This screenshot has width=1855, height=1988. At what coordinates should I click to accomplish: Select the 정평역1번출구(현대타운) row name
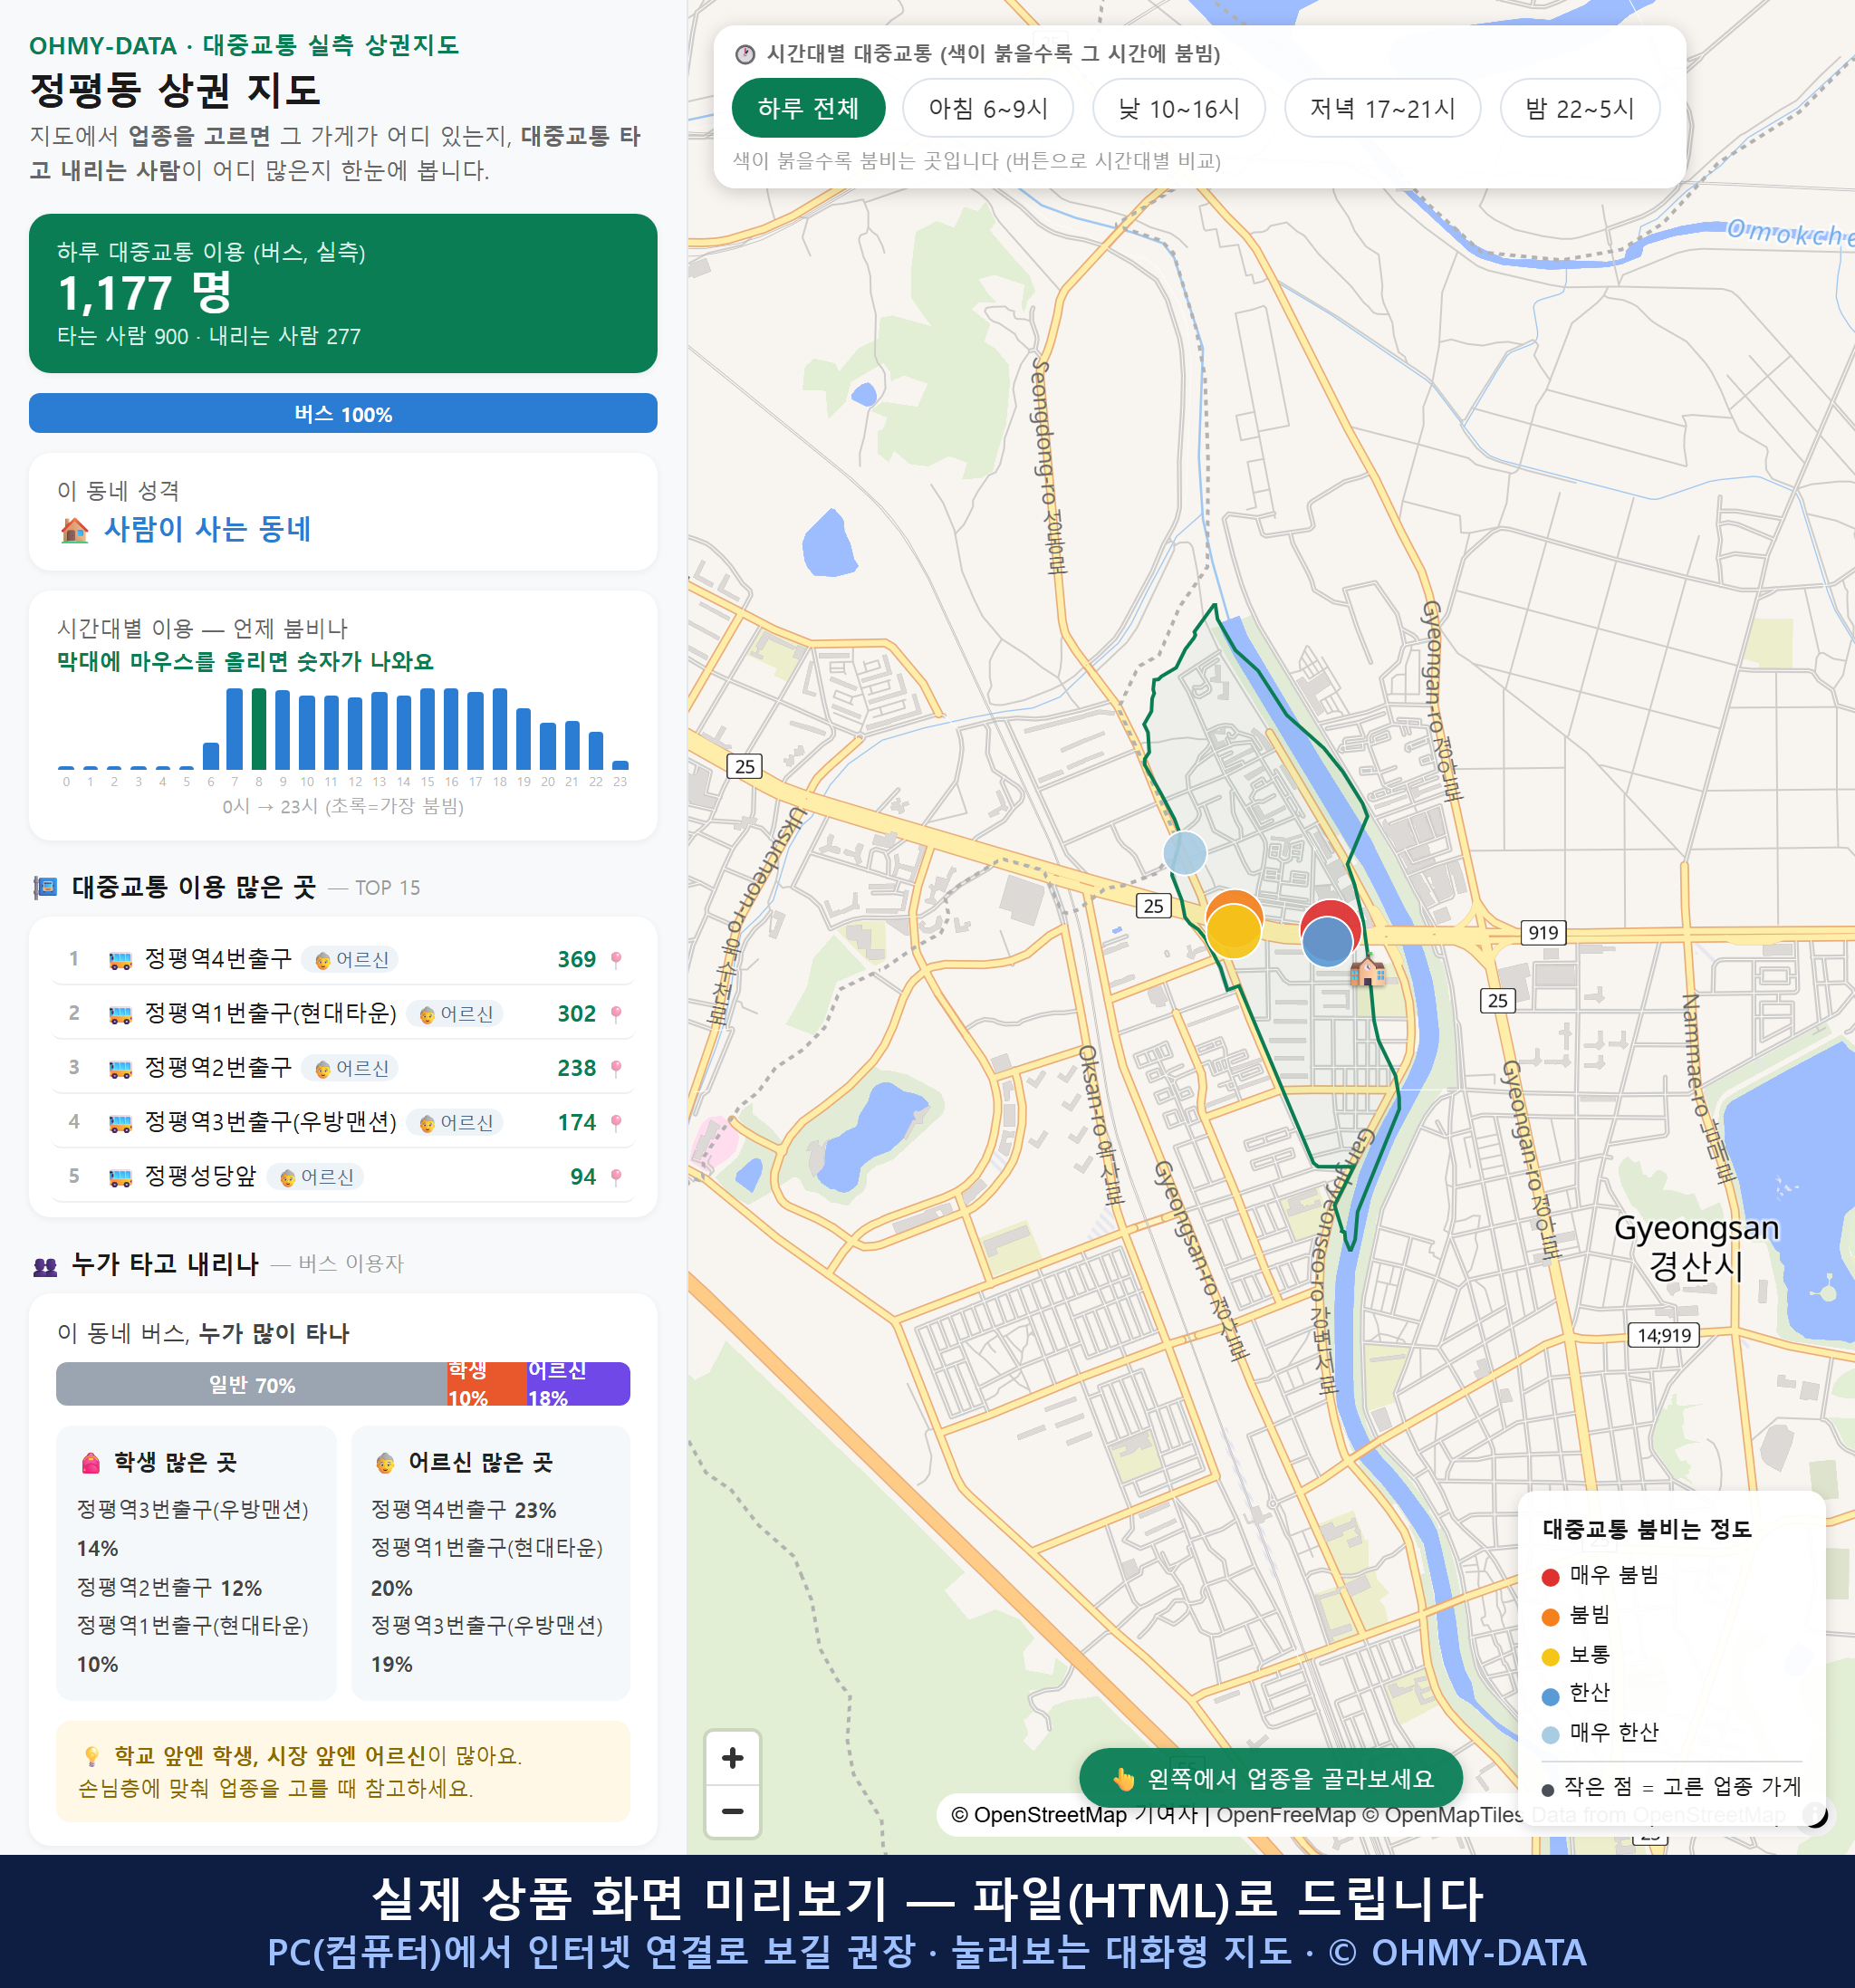click(270, 1013)
